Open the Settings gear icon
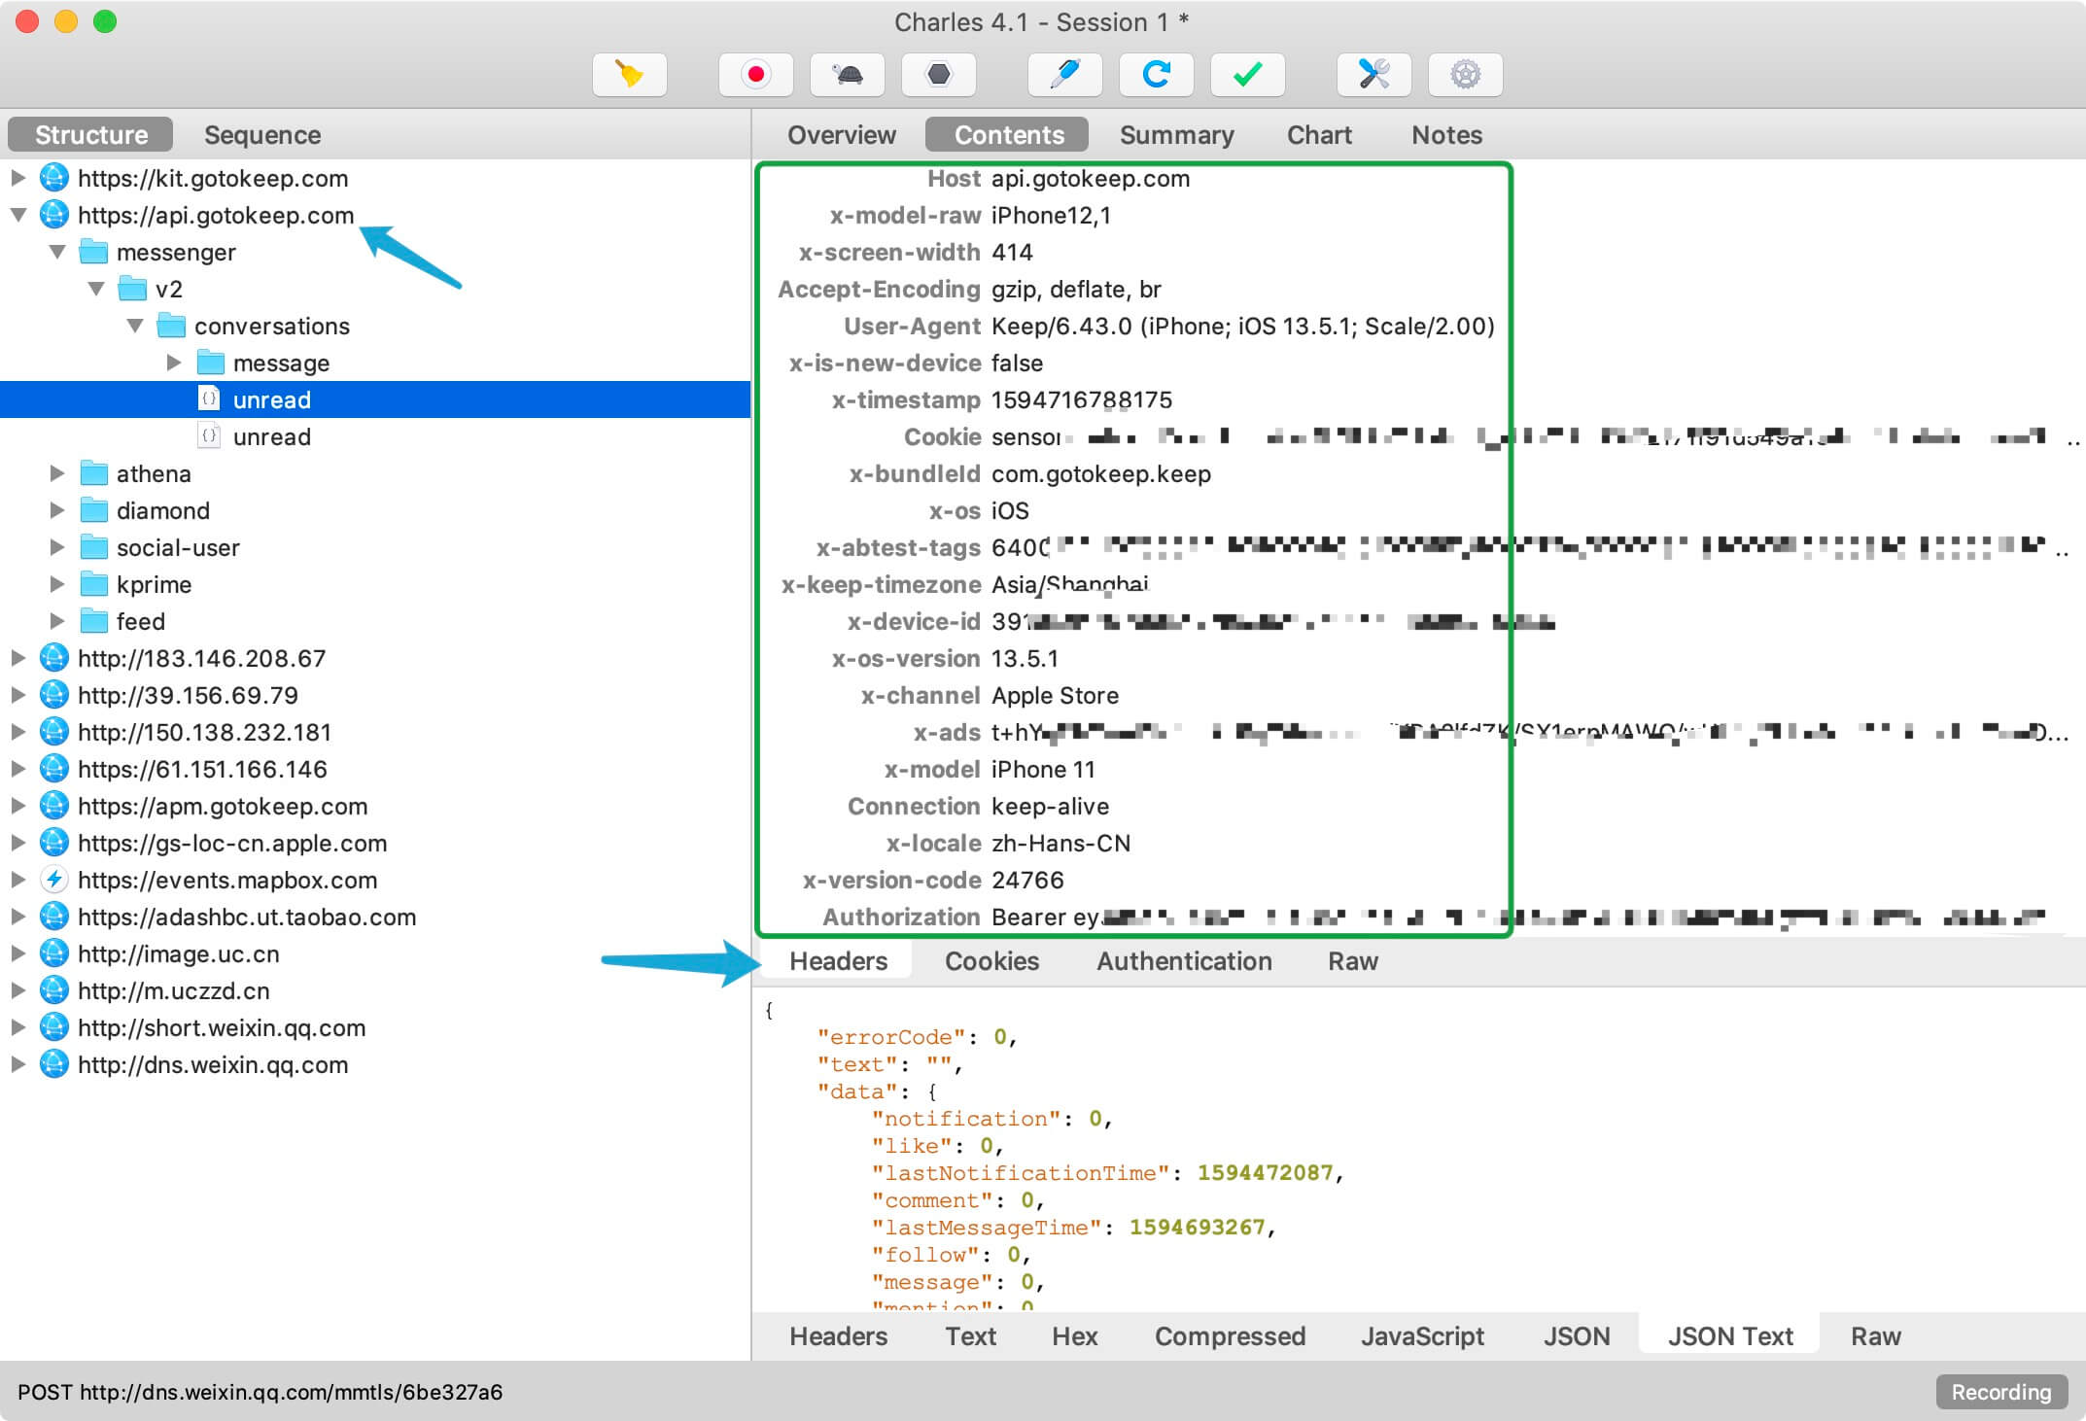2086x1421 pixels. coord(1466,75)
